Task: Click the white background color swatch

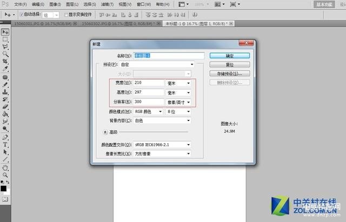Action: pos(8,193)
